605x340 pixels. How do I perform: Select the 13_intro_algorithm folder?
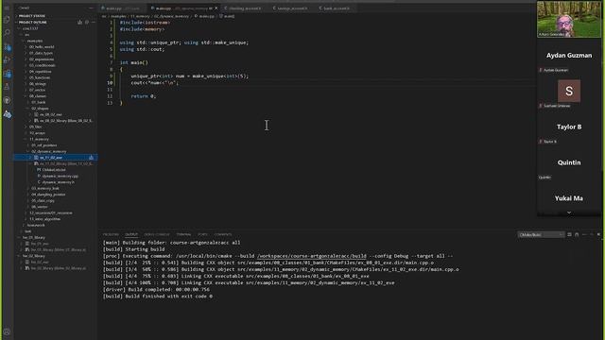click(x=44, y=219)
